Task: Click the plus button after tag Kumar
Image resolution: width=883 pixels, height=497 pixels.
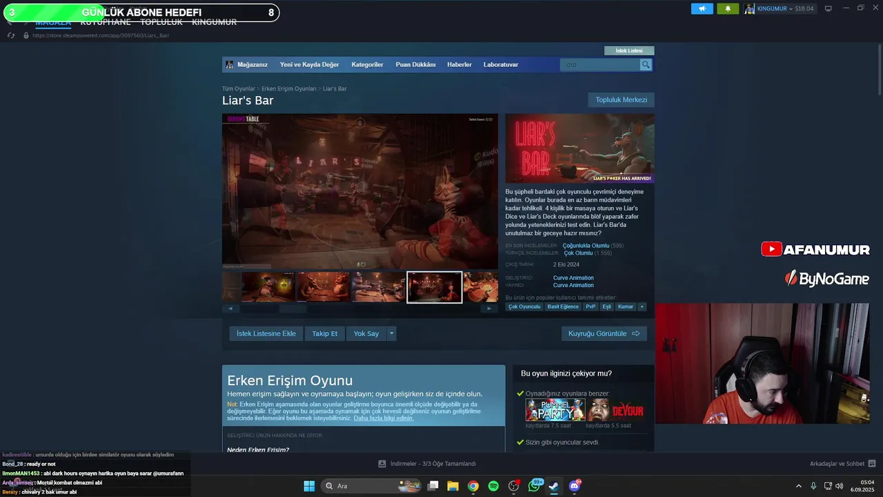Action: coord(642,306)
